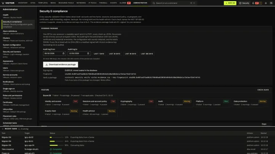
Task: Toggle the theme icon in top bar
Action: point(266,3)
